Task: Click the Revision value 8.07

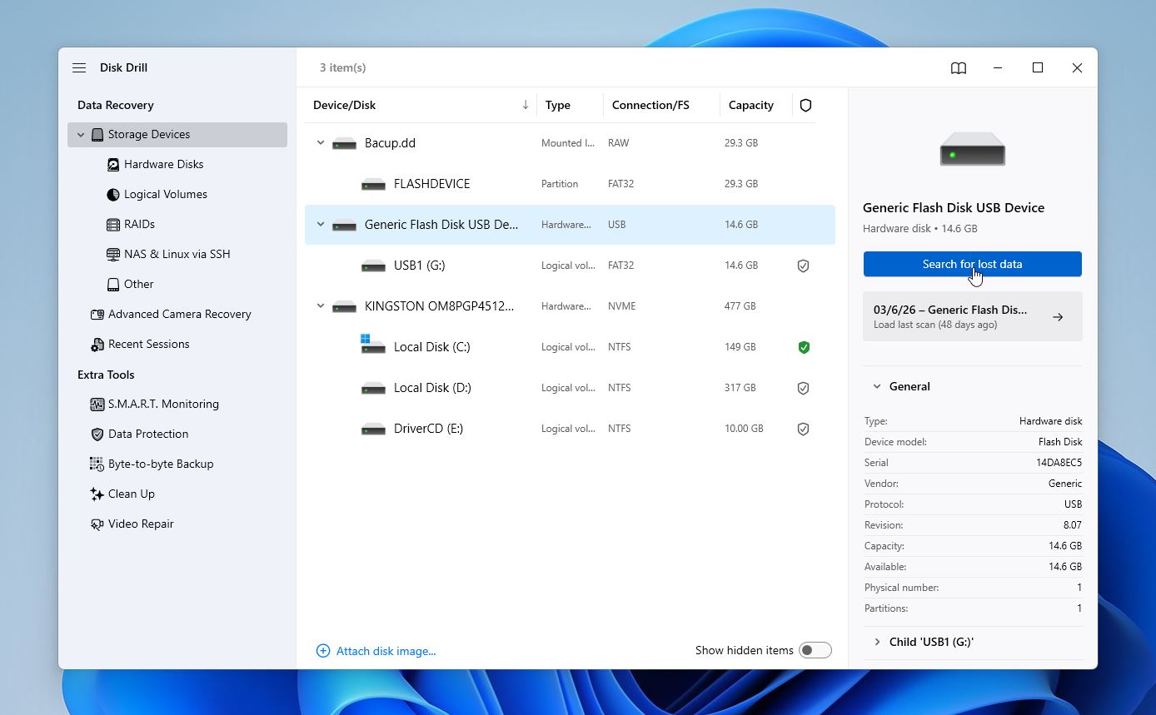Action: coord(1073,525)
